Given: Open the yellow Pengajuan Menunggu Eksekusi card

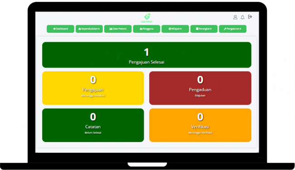Looking at the screenshot, I should point(93,88).
